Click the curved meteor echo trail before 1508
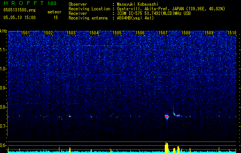241x153 pixels. tap(177, 114)
